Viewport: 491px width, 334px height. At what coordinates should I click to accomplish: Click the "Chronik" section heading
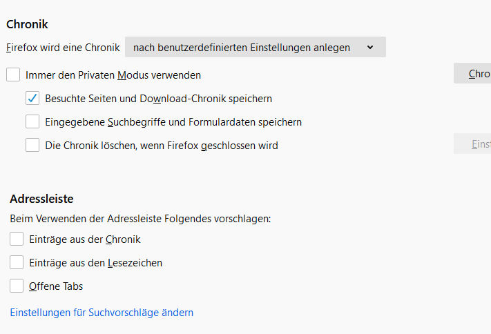(27, 24)
